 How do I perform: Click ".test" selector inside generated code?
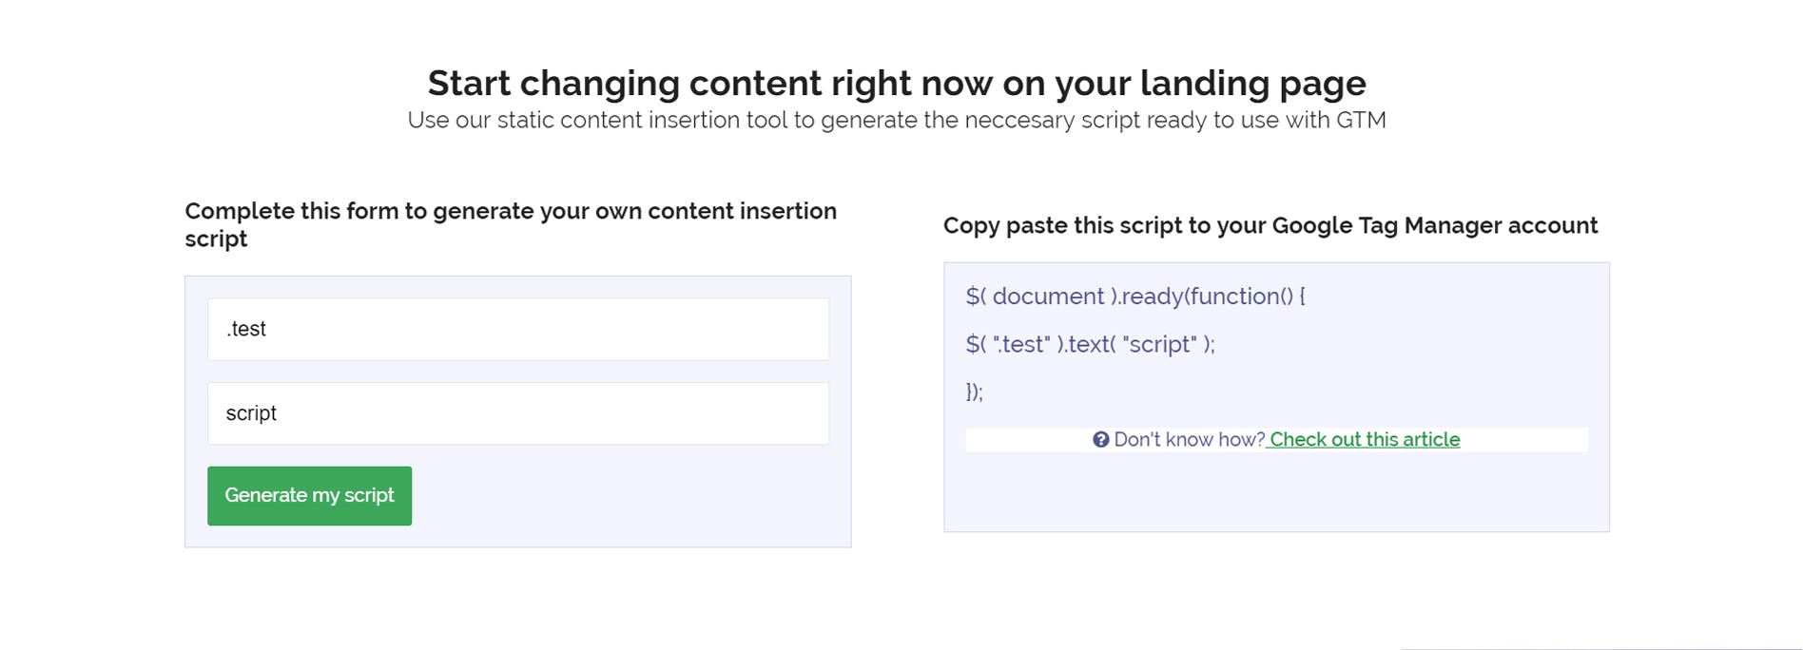tap(1021, 344)
